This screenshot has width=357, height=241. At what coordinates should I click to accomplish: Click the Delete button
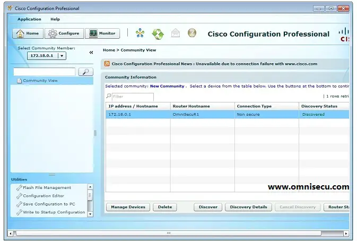point(165,207)
